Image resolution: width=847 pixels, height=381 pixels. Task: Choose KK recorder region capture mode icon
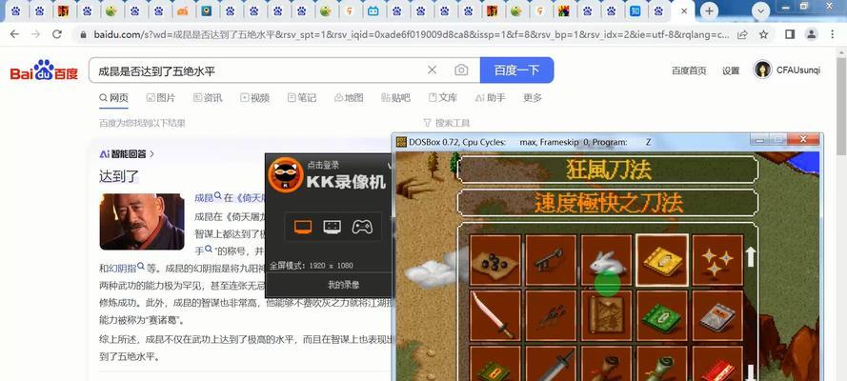click(x=333, y=227)
